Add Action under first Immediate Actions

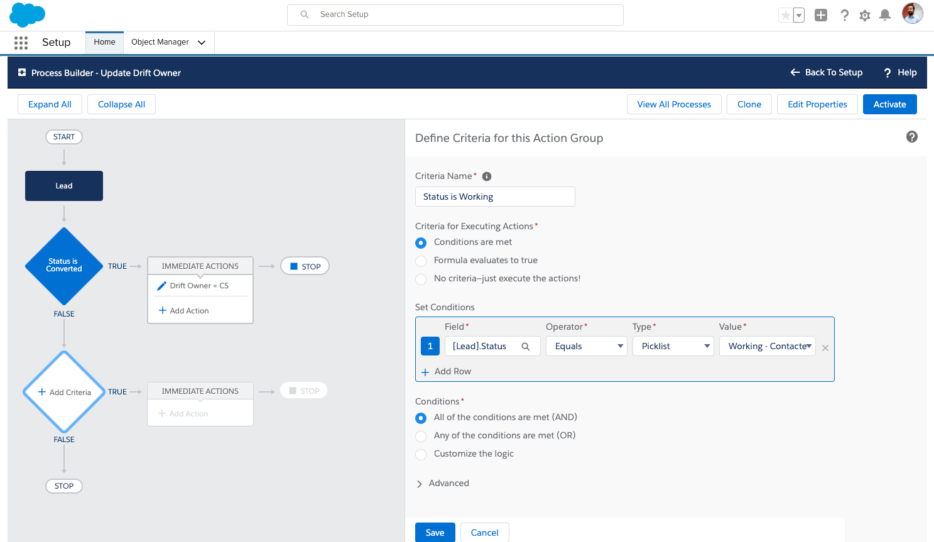tap(184, 311)
